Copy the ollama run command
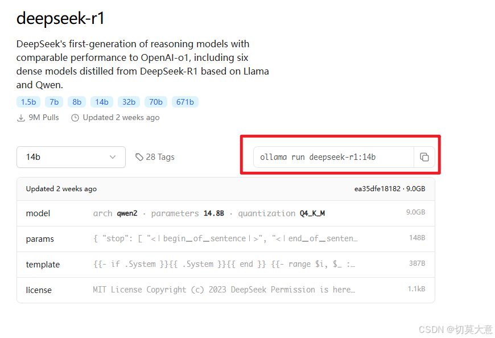495x338 pixels. [424, 157]
